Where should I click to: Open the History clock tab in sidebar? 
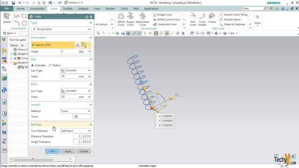click(4, 114)
